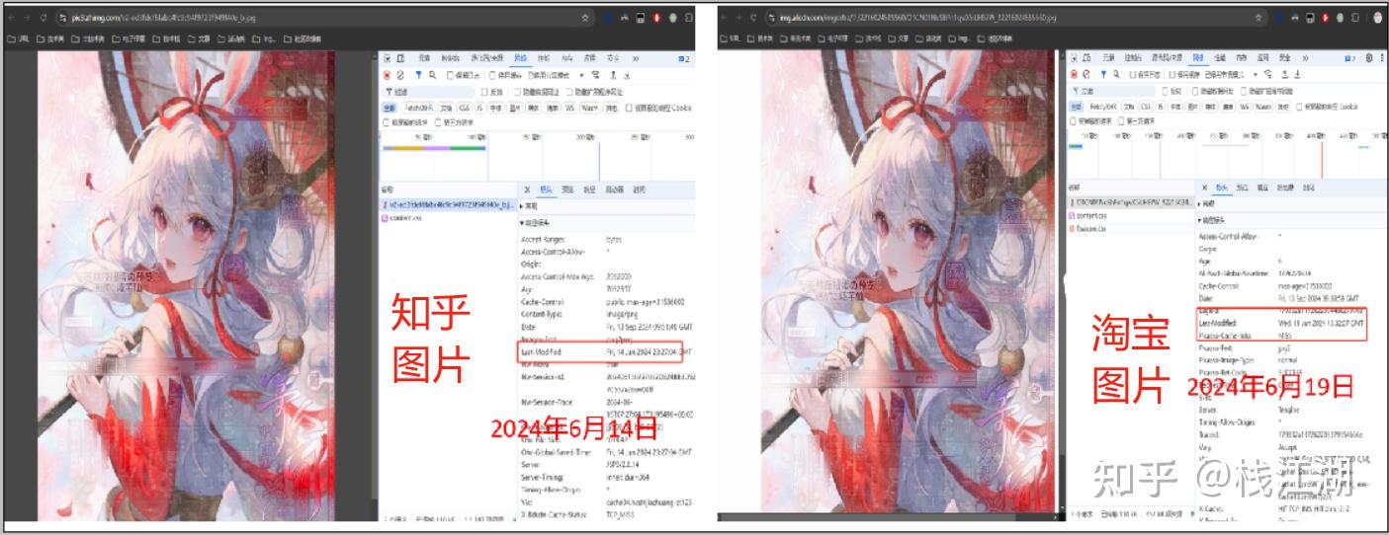Tick Third-party requests checkbox in left DevTools
This screenshot has width=1389, height=535.
click(x=438, y=122)
